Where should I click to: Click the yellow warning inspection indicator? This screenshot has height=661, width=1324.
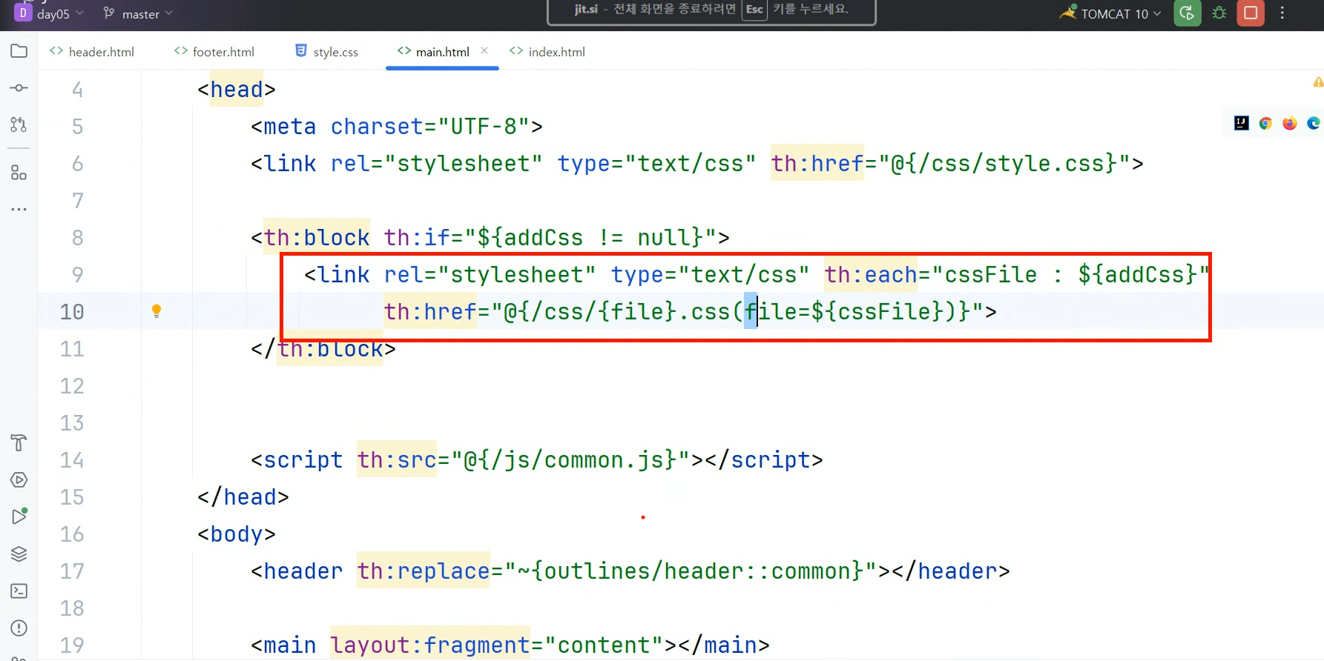tap(1318, 82)
